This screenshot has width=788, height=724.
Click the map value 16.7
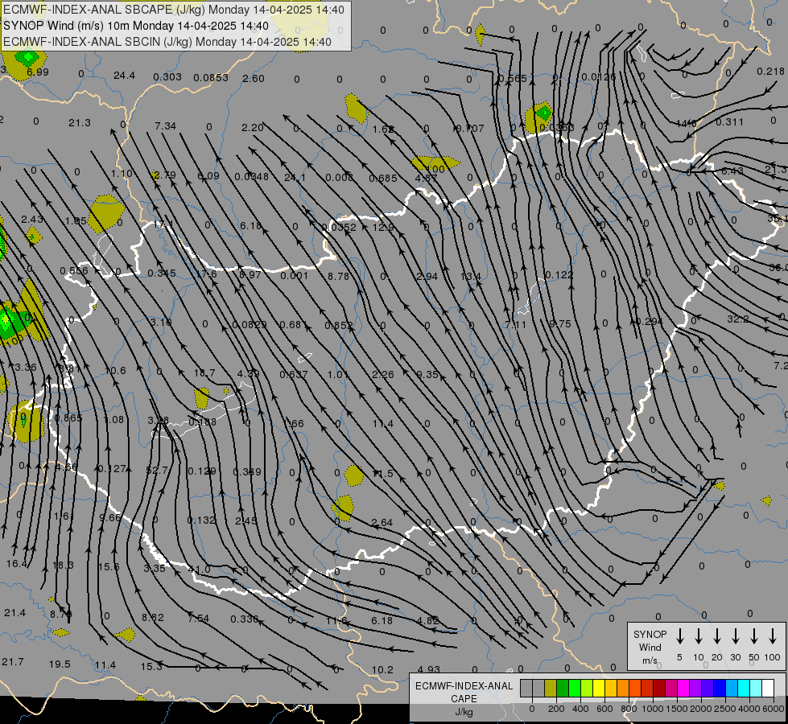[x=204, y=373]
